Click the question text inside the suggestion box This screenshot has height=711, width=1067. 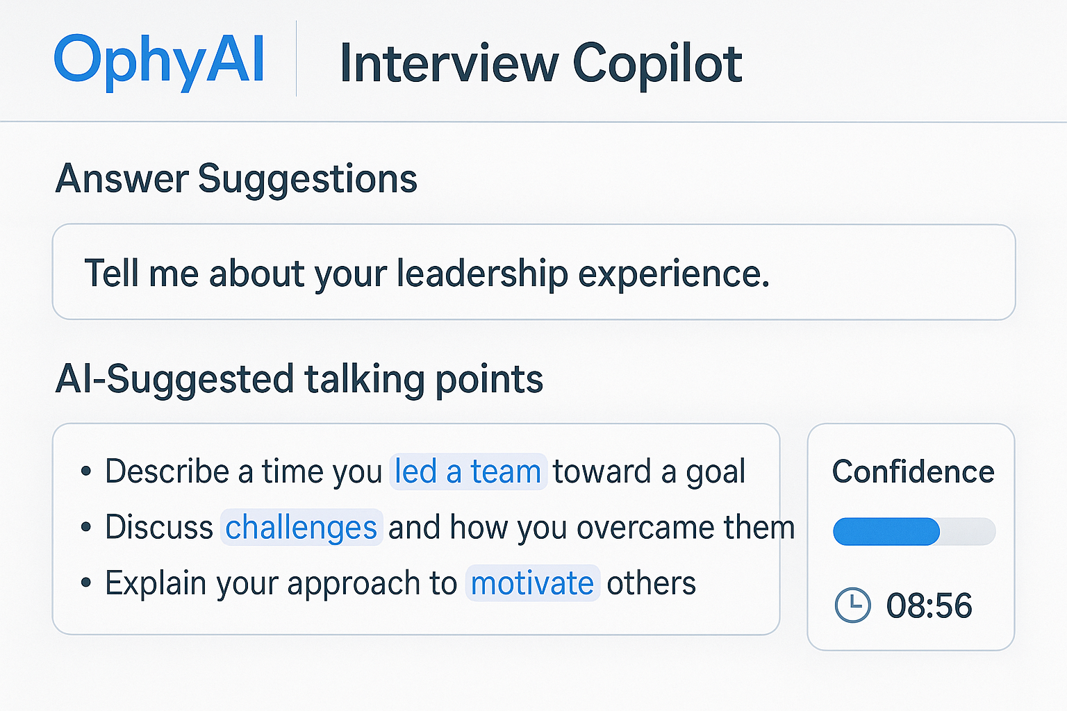click(x=427, y=272)
